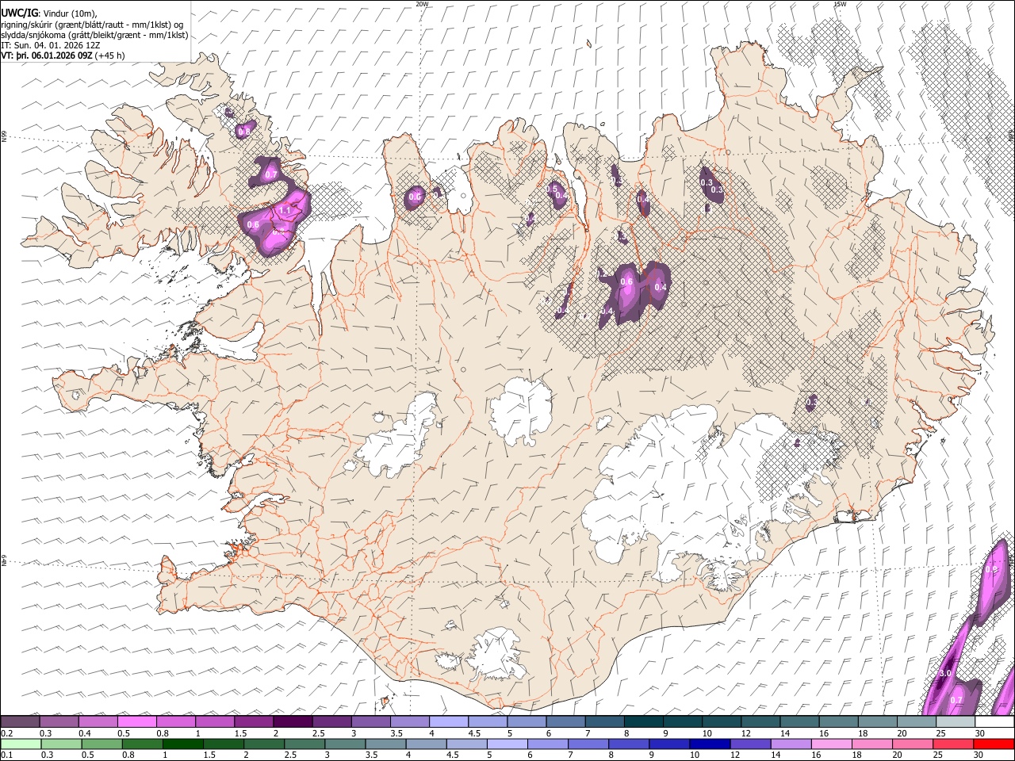1015x761 pixels.
Task: Click the 15W longitude label
Action: point(840,4)
